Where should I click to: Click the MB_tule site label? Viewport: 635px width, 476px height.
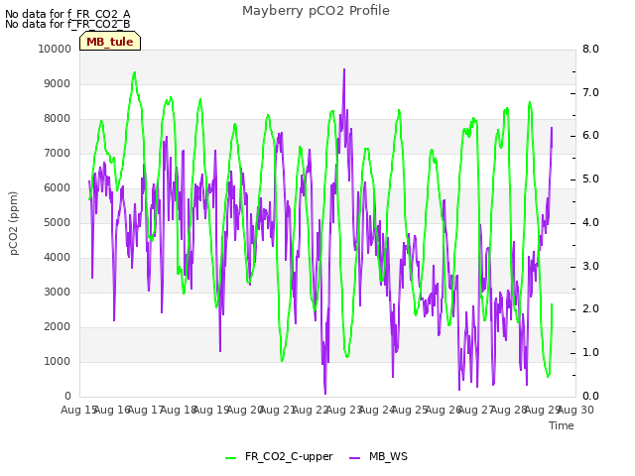[x=110, y=42]
